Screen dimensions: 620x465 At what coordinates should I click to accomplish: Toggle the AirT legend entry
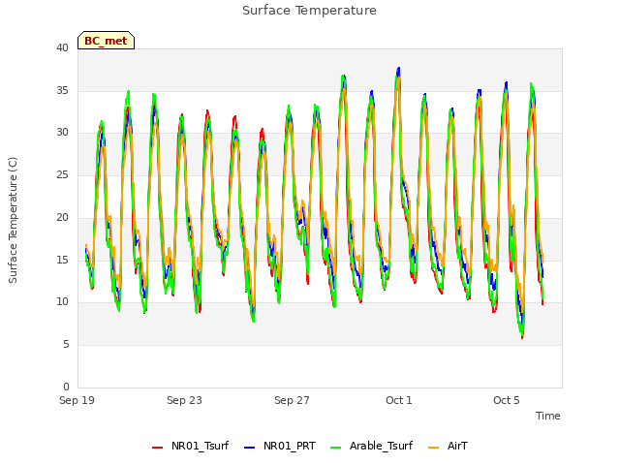(448, 446)
